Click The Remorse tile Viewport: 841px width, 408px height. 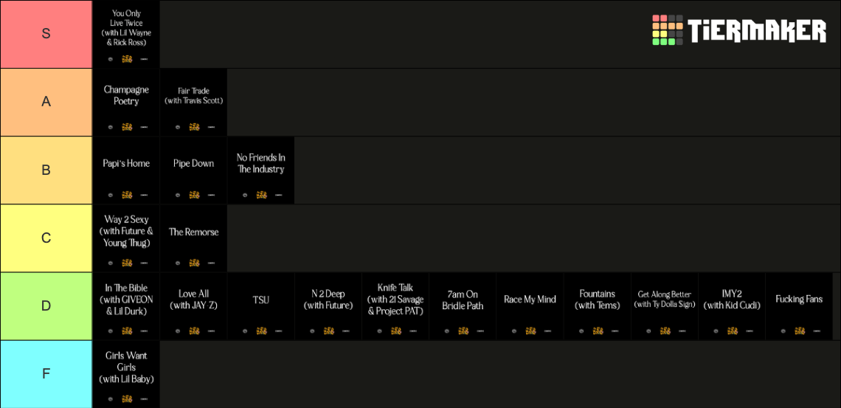coord(193,238)
